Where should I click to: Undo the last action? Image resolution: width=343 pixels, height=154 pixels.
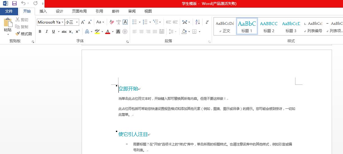(x=23, y=3)
